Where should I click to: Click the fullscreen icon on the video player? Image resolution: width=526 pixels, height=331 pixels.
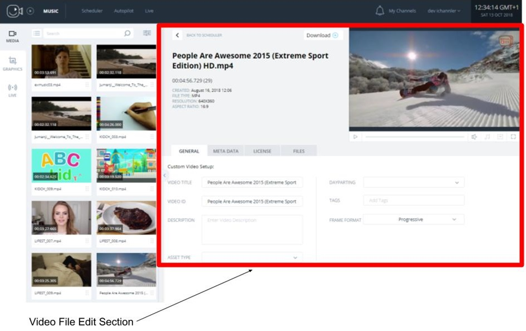pyautogui.click(x=513, y=136)
